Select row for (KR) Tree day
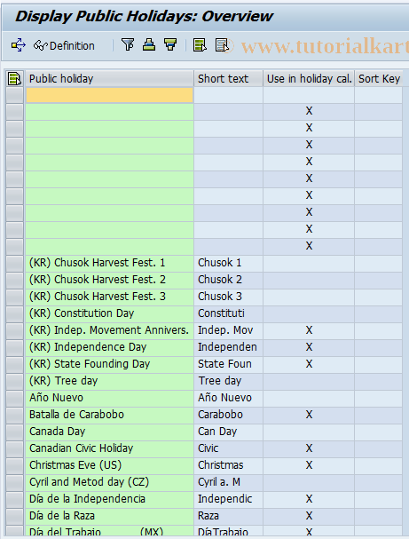This screenshot has width=409, height=539. [x=14, y=381]
